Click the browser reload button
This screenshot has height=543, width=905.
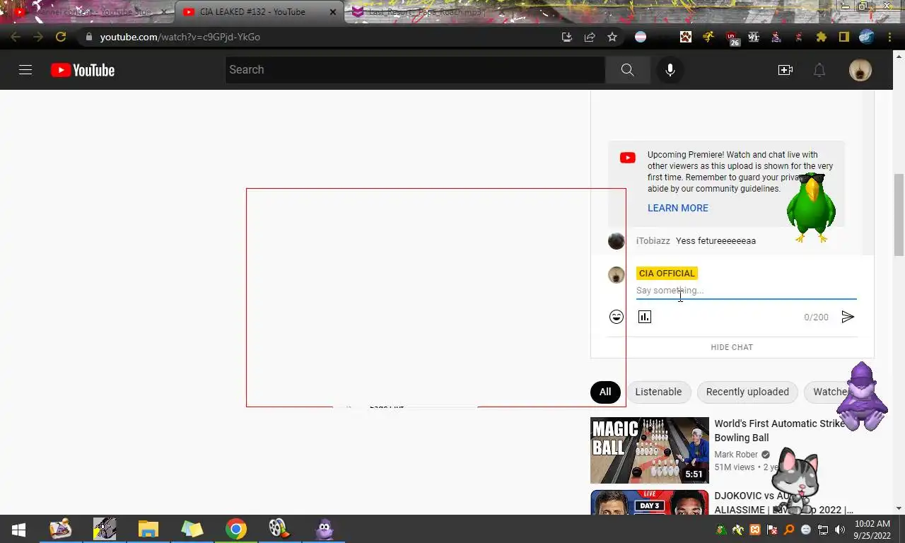[x=61, y=37]
